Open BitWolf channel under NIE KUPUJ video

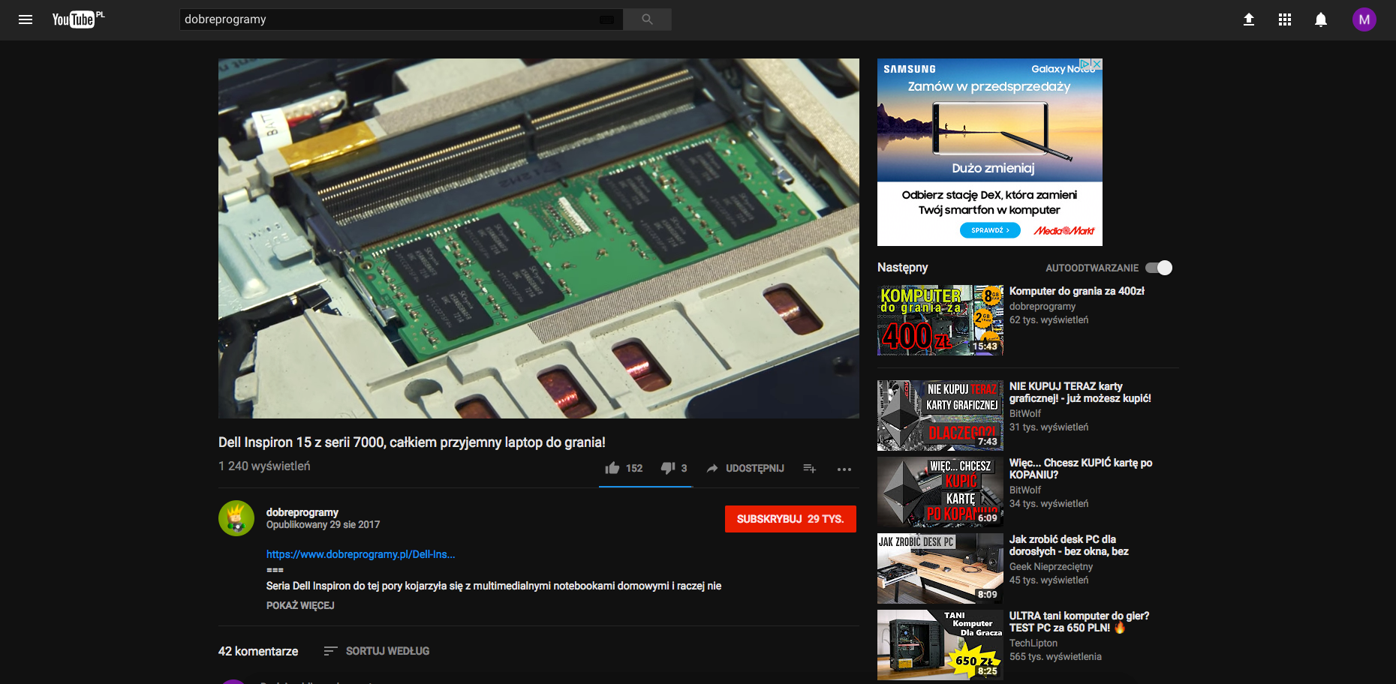[1025, 413]
